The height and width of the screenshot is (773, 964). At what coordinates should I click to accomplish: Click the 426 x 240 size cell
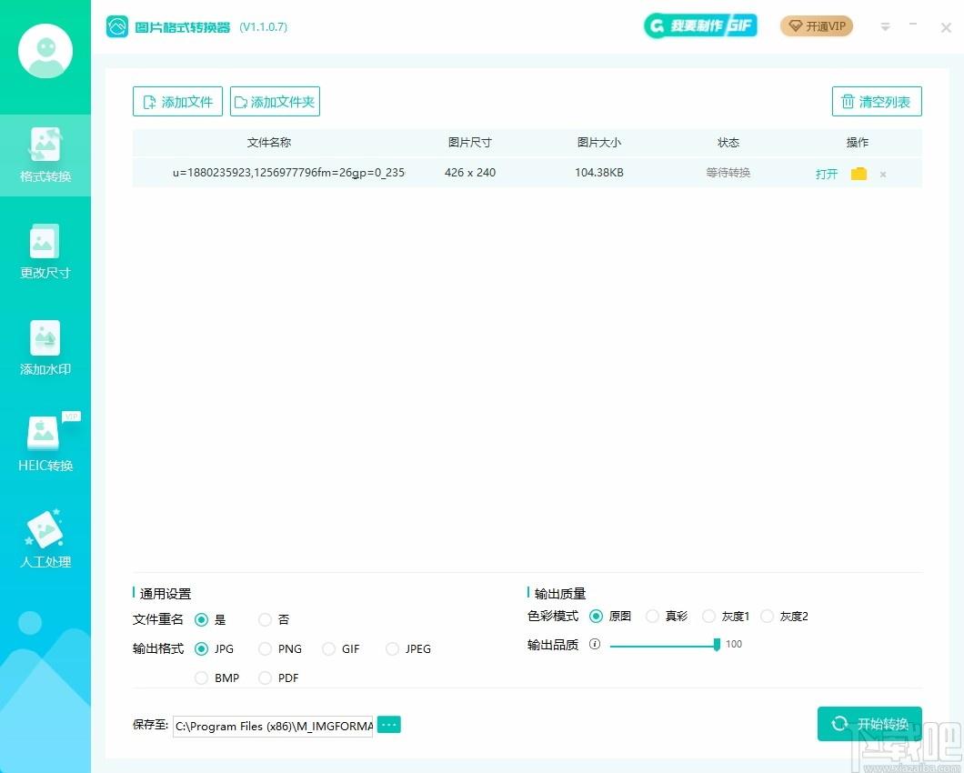pyautogui.click(x=469, y=173)
